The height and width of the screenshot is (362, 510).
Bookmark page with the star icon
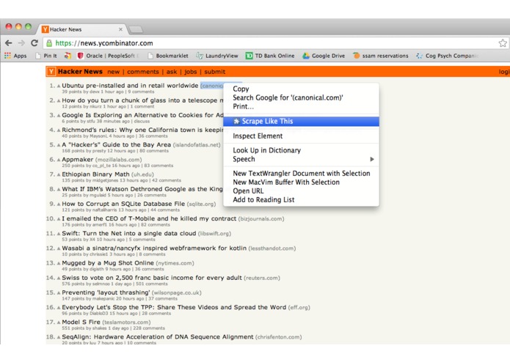pyautogui.click(x=503, y=43)
